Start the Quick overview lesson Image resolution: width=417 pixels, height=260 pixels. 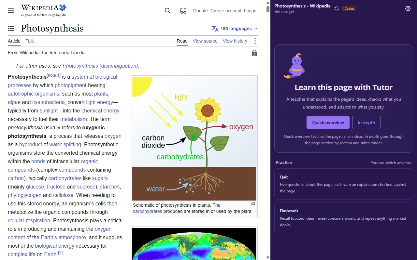click(328, 123)
